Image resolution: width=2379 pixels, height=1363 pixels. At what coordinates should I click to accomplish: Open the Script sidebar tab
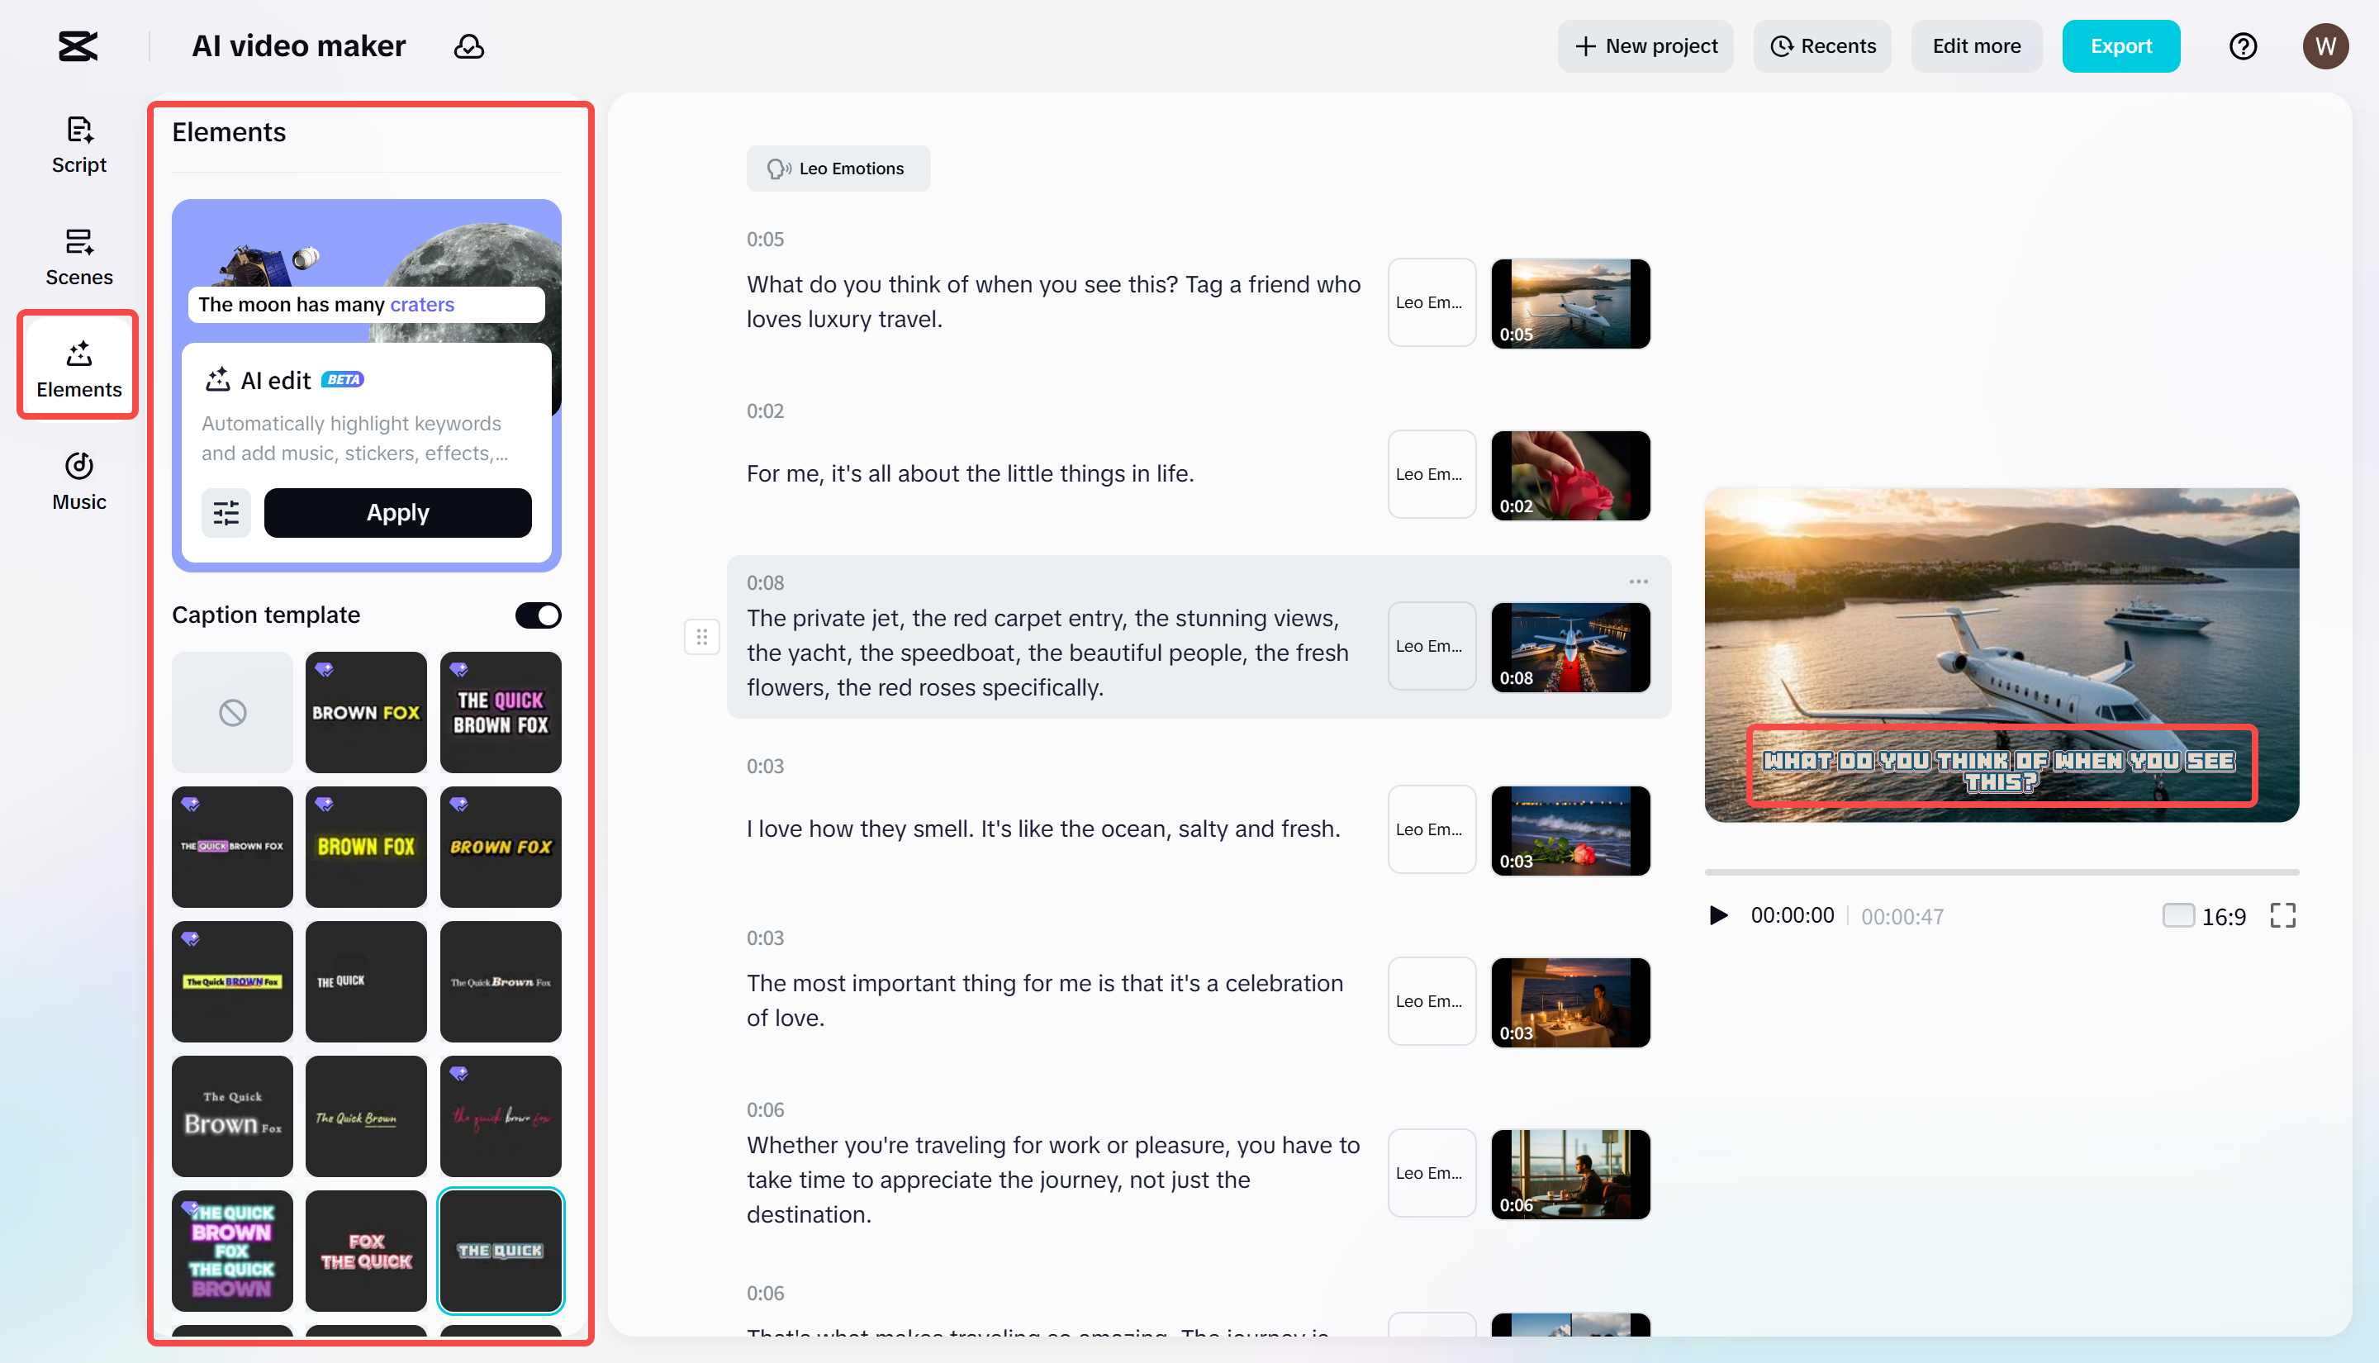point(78,146)
